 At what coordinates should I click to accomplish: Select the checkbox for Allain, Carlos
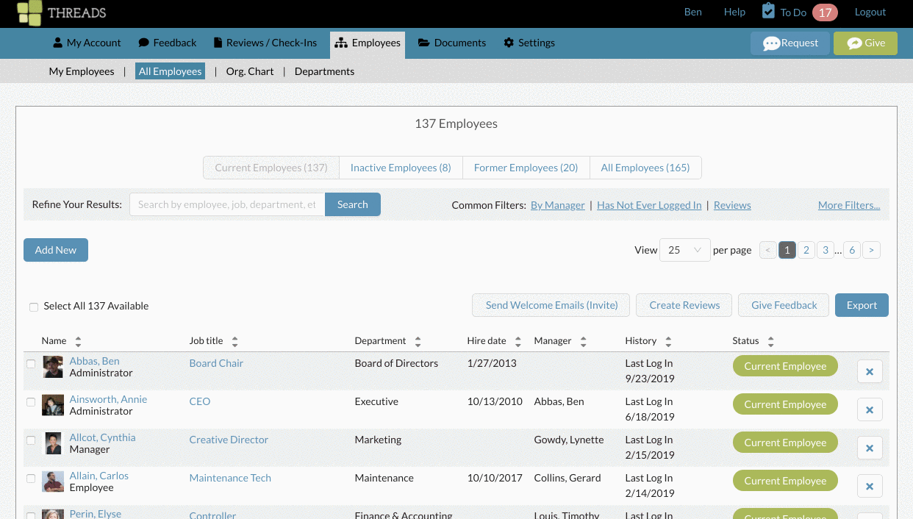pos(31,479)
